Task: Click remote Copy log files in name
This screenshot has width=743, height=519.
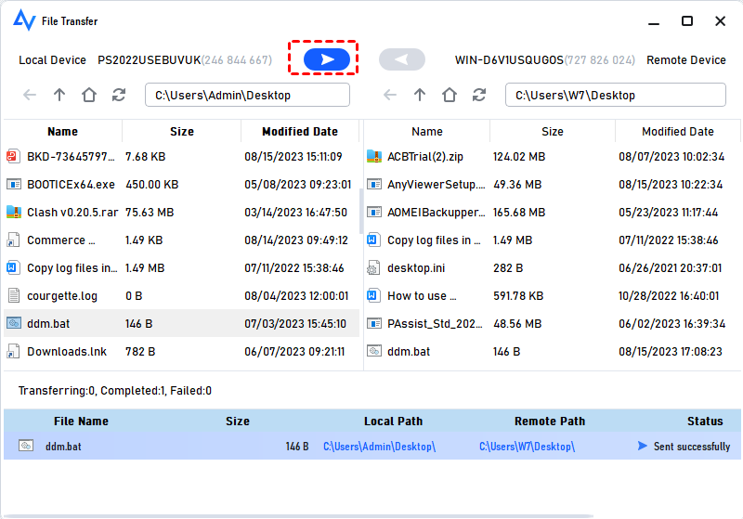Action: (434, 240)
